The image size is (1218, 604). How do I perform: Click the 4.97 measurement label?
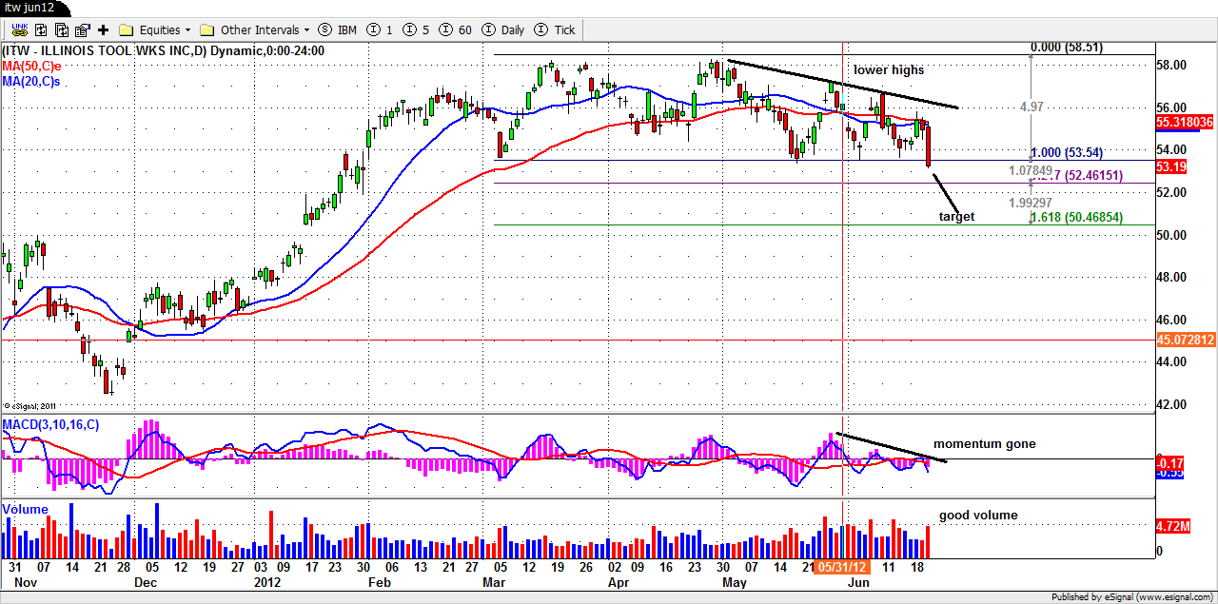point(1031,107)
